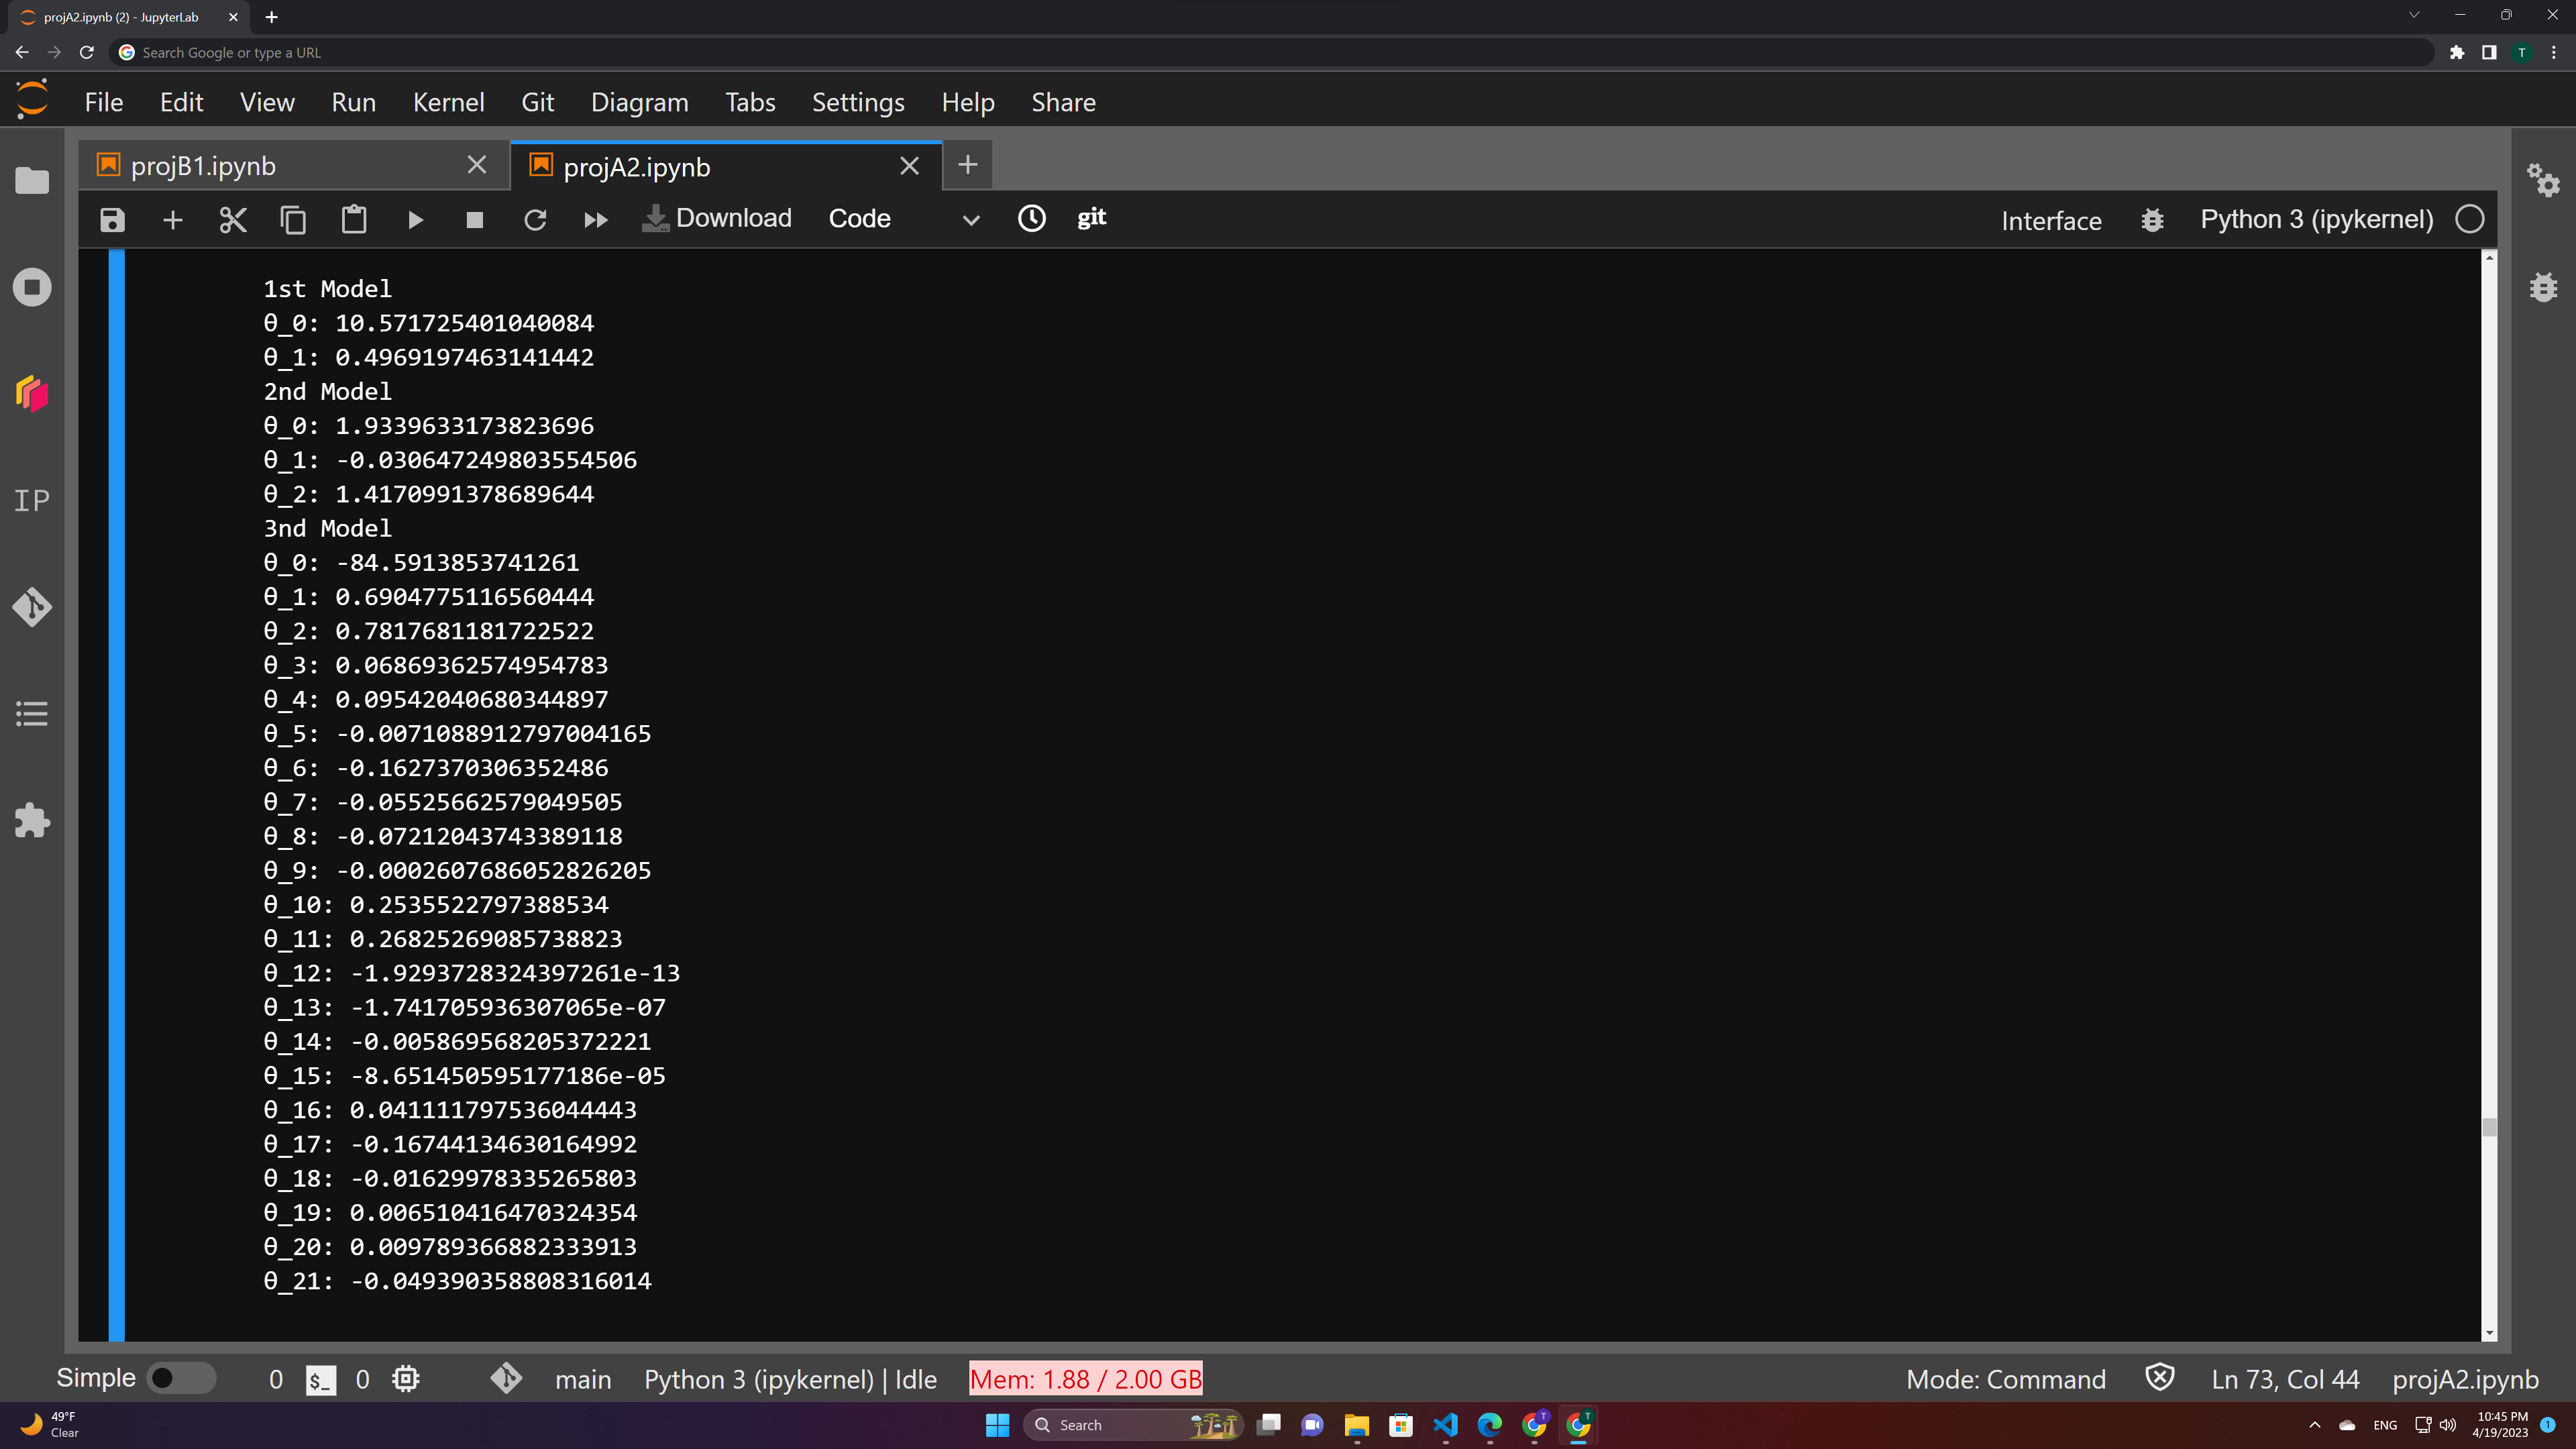The height and width of the screenshot is (1449, 2576).
Task: Open the Table of Contents sidebar panel
Action: pyautogui.click(x=32, y=714)
